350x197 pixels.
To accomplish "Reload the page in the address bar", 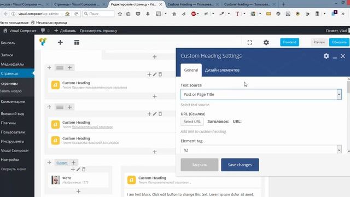I will (76, 14).
